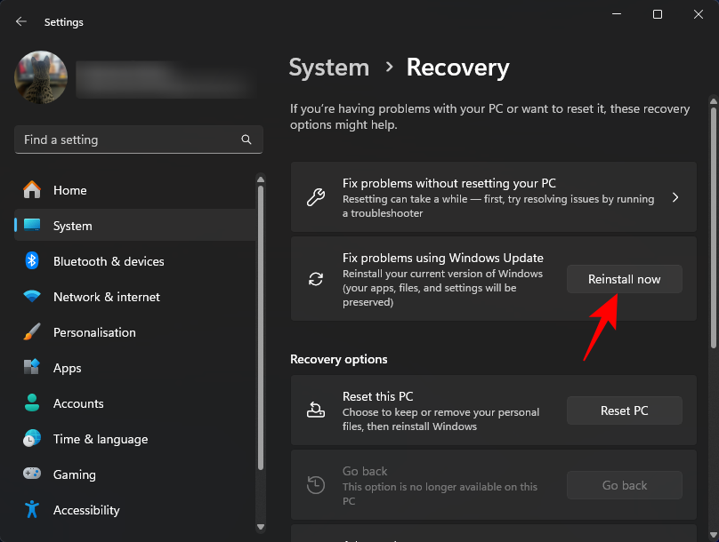Screen dimensions: 719x542
Task: Click the Windows Update refresh arrows icon
Action: [316, 279]
